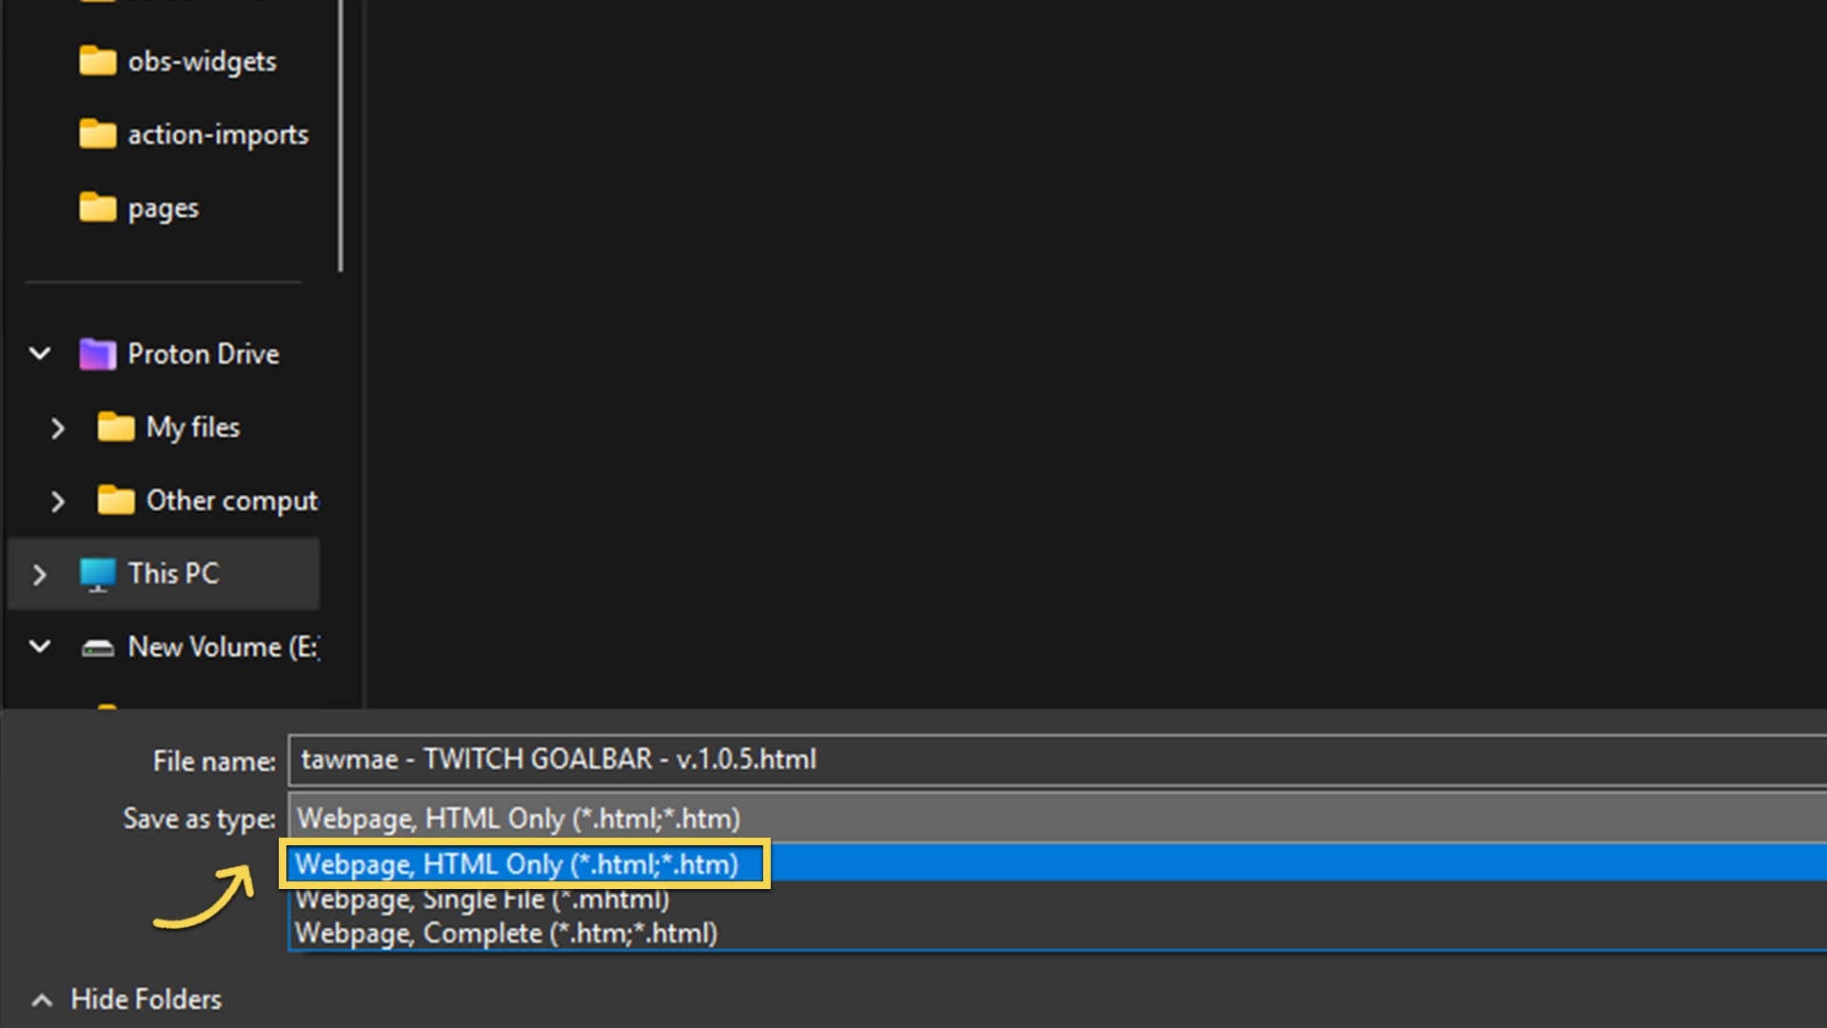Viewport: 1827px width, 1028px height.
Task: Click the Proton Drive purple folder icon
Action: pos(97,354)
